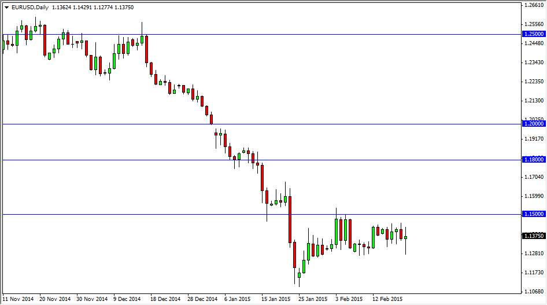
Task: Click the 1.17040 price scale value
Action: [534, 177]
